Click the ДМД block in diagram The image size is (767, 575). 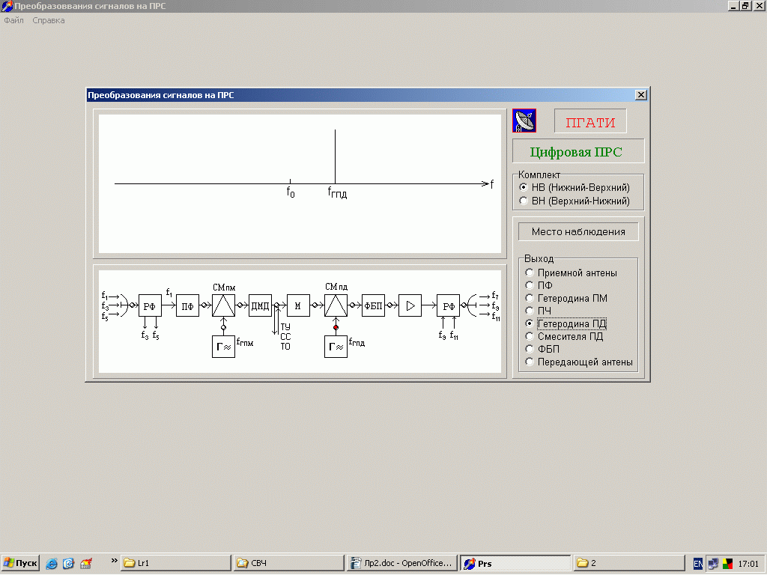pos(260,305)
